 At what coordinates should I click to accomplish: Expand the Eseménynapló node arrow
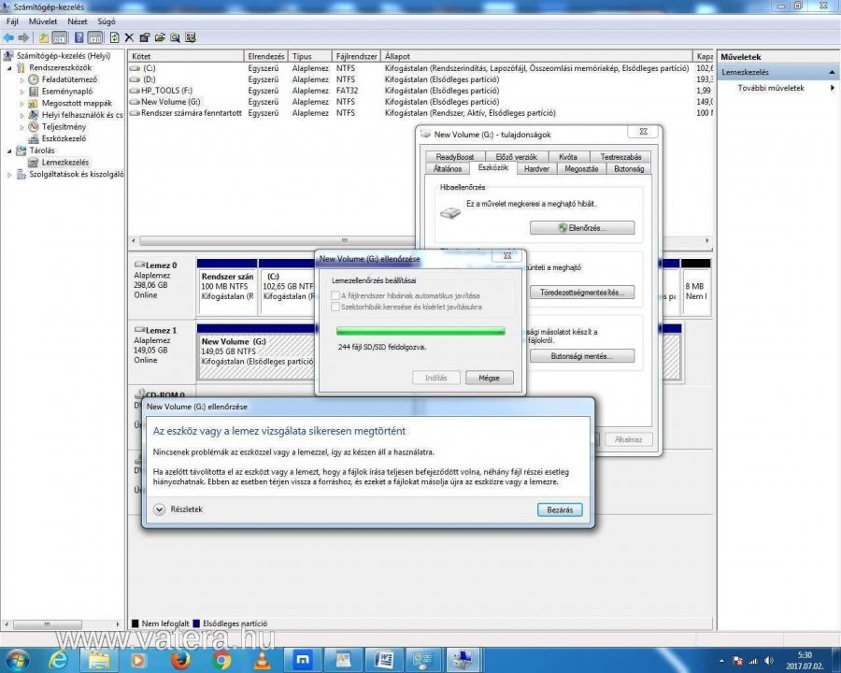22,92
